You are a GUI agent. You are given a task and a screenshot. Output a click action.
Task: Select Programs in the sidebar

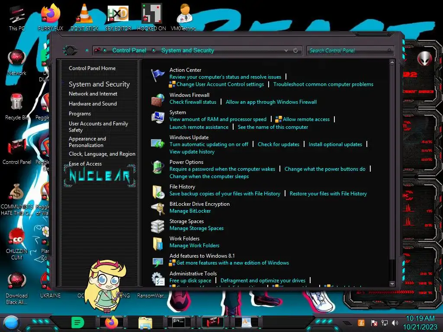pyautogui.click(x=80, y=114)
